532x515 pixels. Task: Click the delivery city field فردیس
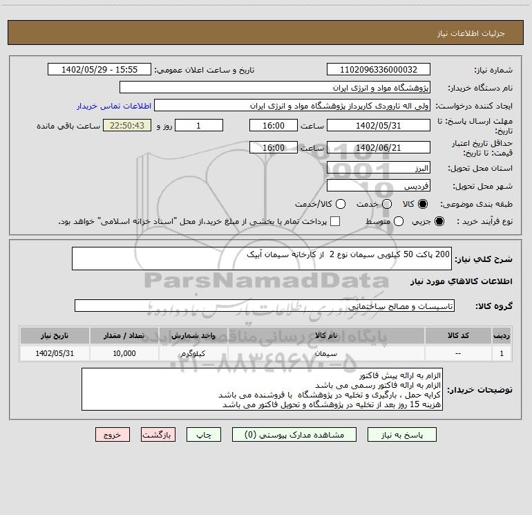point(379,186)
